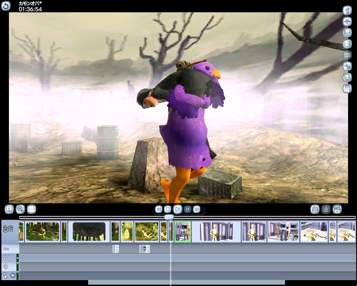This screenshot has height=286, width=357.
Task: Click the back arrow icon beside the title
Action: coord(6,6)
